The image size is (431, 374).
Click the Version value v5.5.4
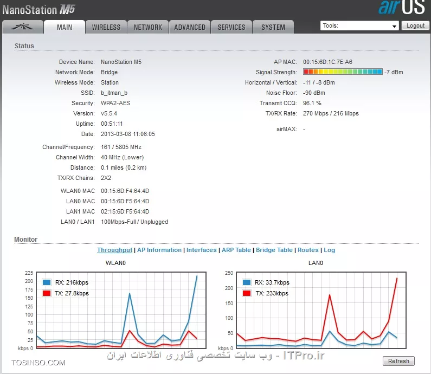click(109, 113)
